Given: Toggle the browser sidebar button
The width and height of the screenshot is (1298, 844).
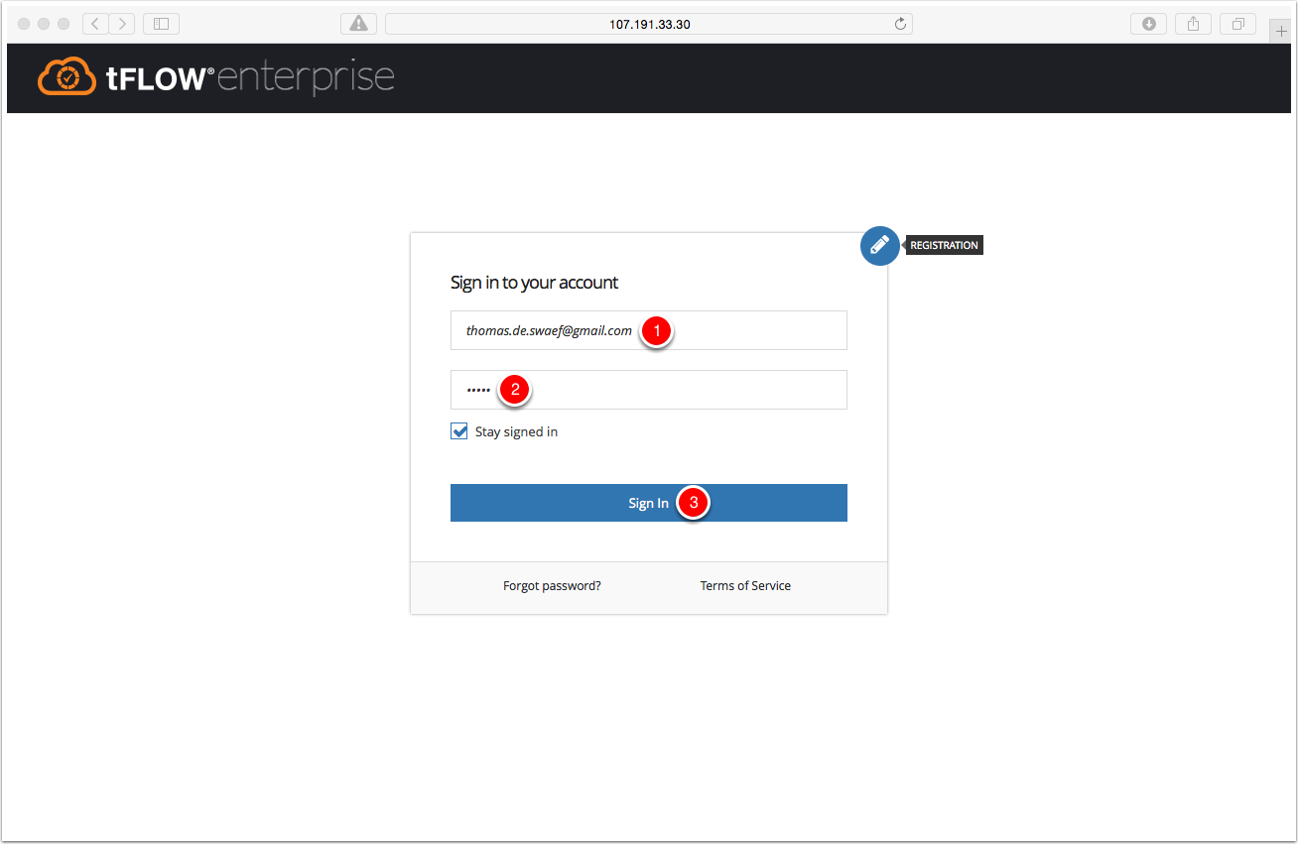Looking at the screenshot, I should (x=161, y=24).
